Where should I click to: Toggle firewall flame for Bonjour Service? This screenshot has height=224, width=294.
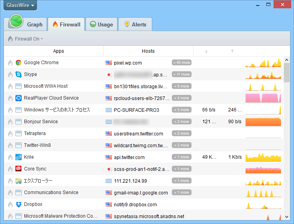tap(10, 122)
